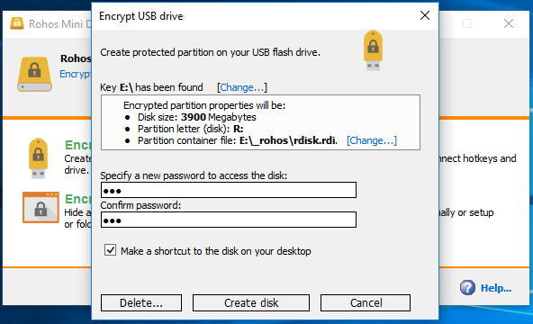This screenshot has height=324, width=533.
Task: Click the Confirm password field
Action: pyautogui.click(x=229, y=220)
